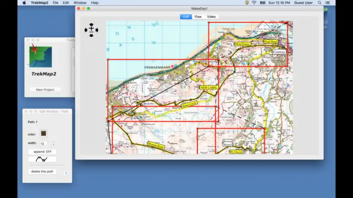
Task: Toggle the append: OFF button
Action: point(42,152)
